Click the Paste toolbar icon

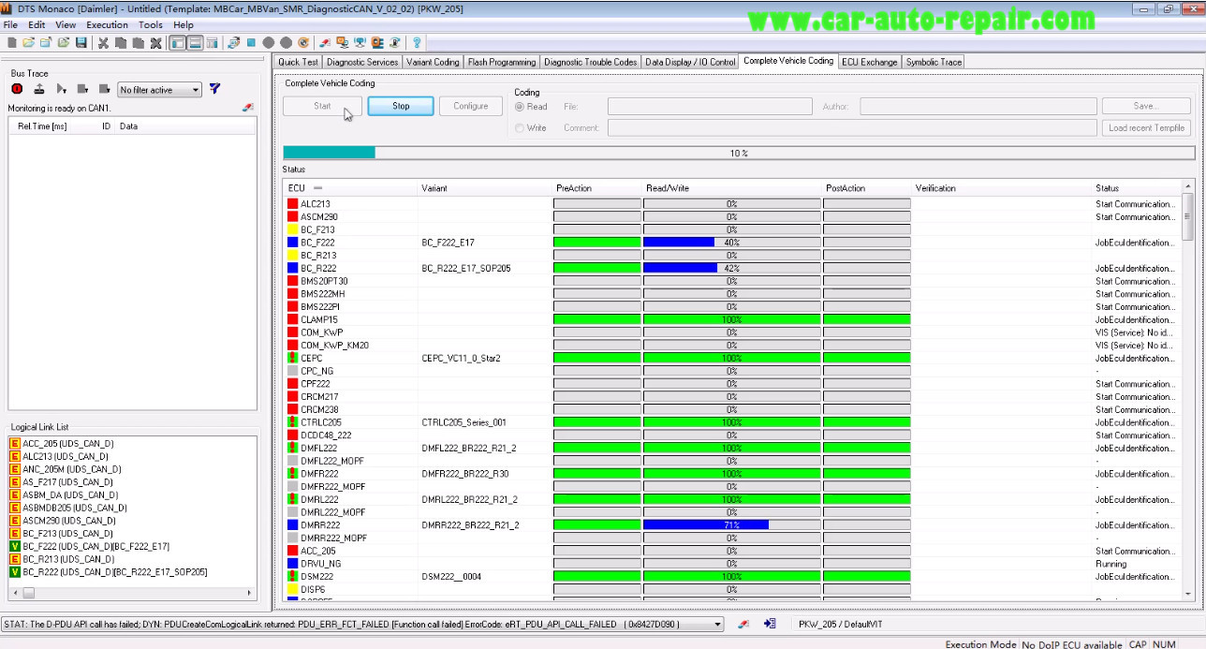pos(138,43)
